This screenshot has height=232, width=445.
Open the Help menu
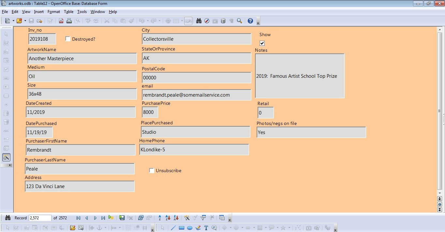pos(113,12)
